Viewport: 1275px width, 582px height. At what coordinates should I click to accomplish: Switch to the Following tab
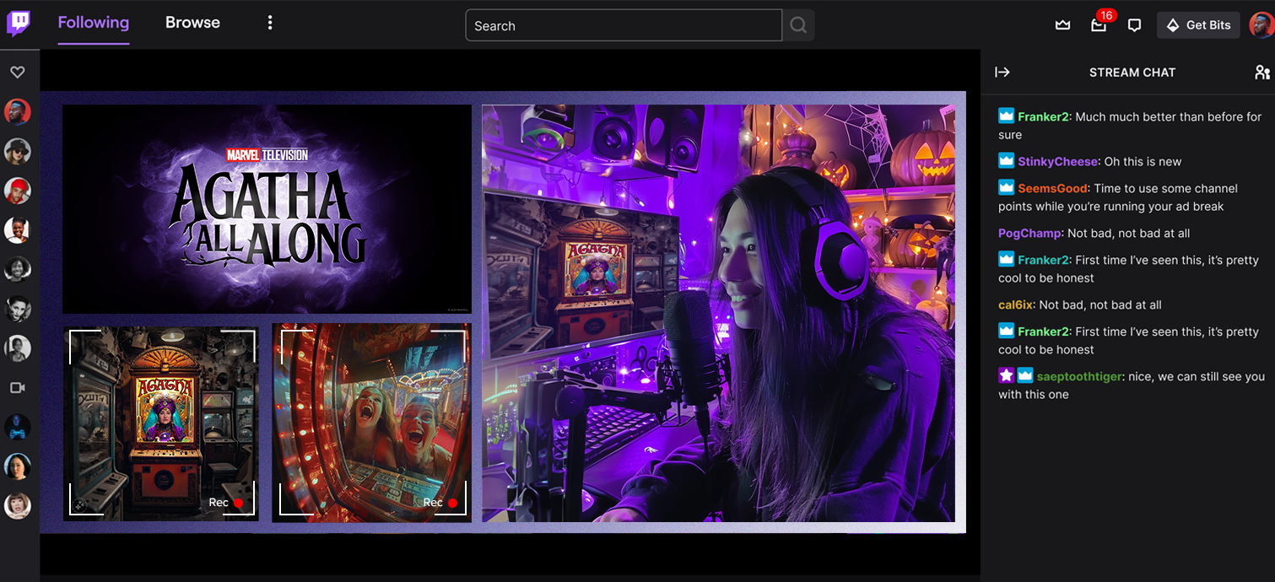coord(93,23)
